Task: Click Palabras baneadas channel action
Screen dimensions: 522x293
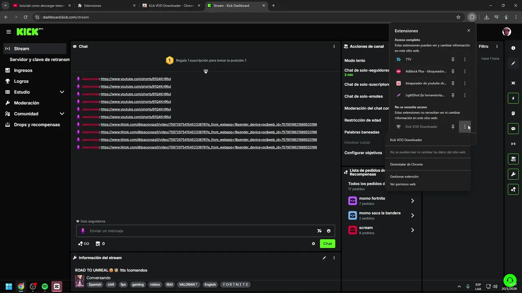Action: pyautogui.click(x=362, y=132)
